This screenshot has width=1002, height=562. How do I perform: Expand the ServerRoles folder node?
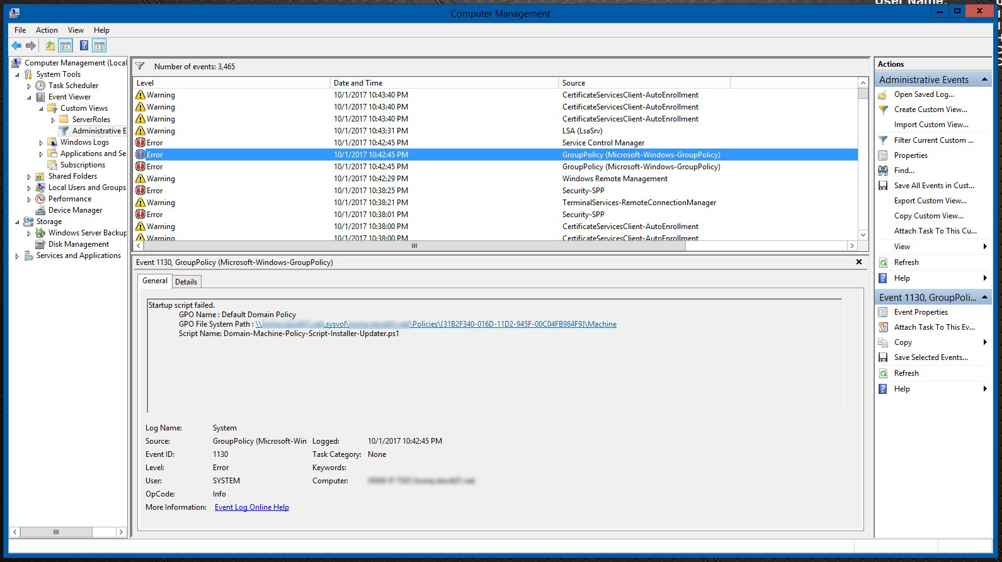pos(53,120)
